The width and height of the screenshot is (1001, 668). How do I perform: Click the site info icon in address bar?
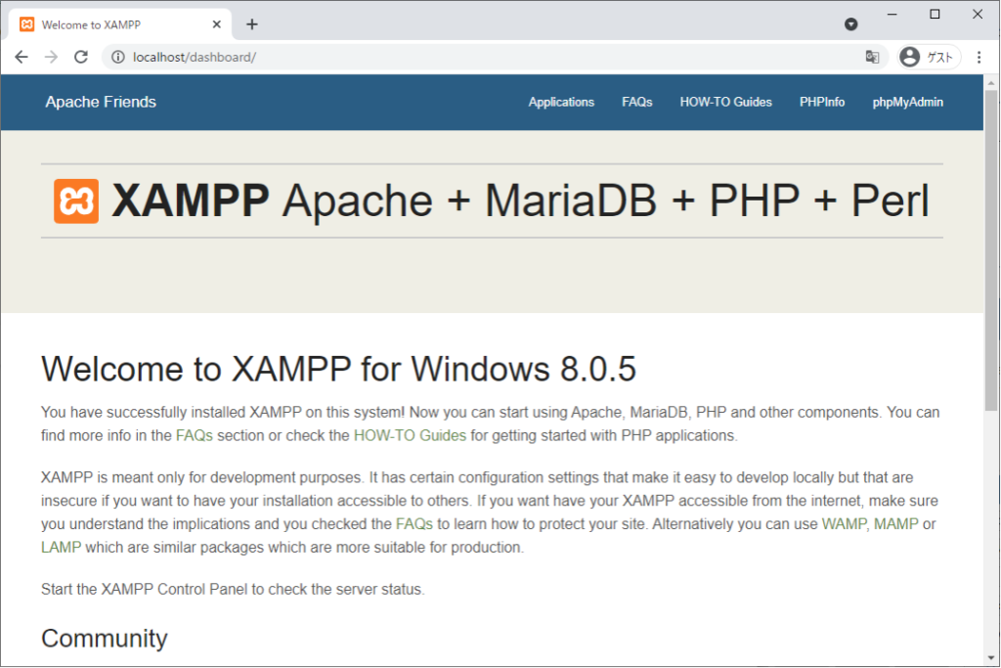pyautogui.click(x=118, y=57)
